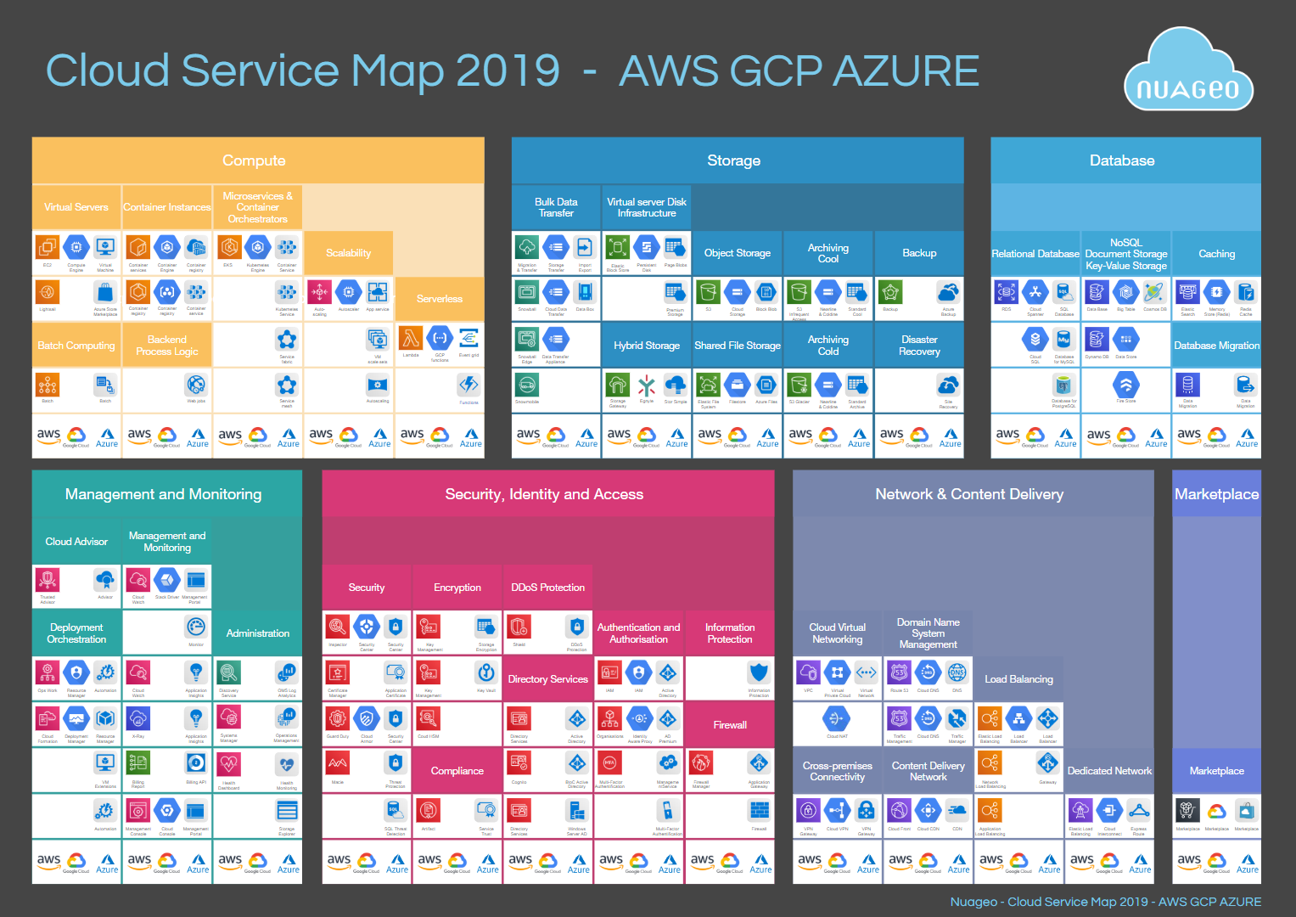This screenshot has height=917, width=1296.
Task: Click the Nuageo footer caption text
Action: click(x=1106, y=902)
